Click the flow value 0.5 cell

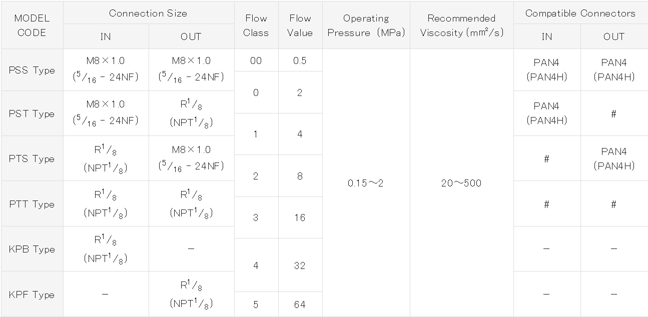300,60
